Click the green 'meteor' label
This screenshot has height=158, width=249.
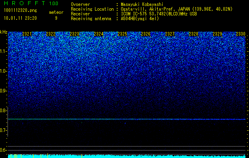pyautogui.click(x=56, y=12)
